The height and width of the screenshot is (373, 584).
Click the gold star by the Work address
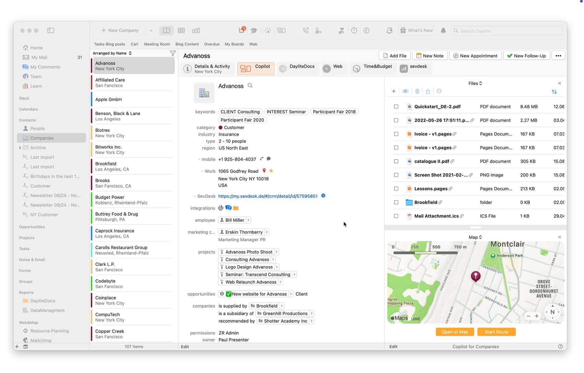tap(271, 171)
